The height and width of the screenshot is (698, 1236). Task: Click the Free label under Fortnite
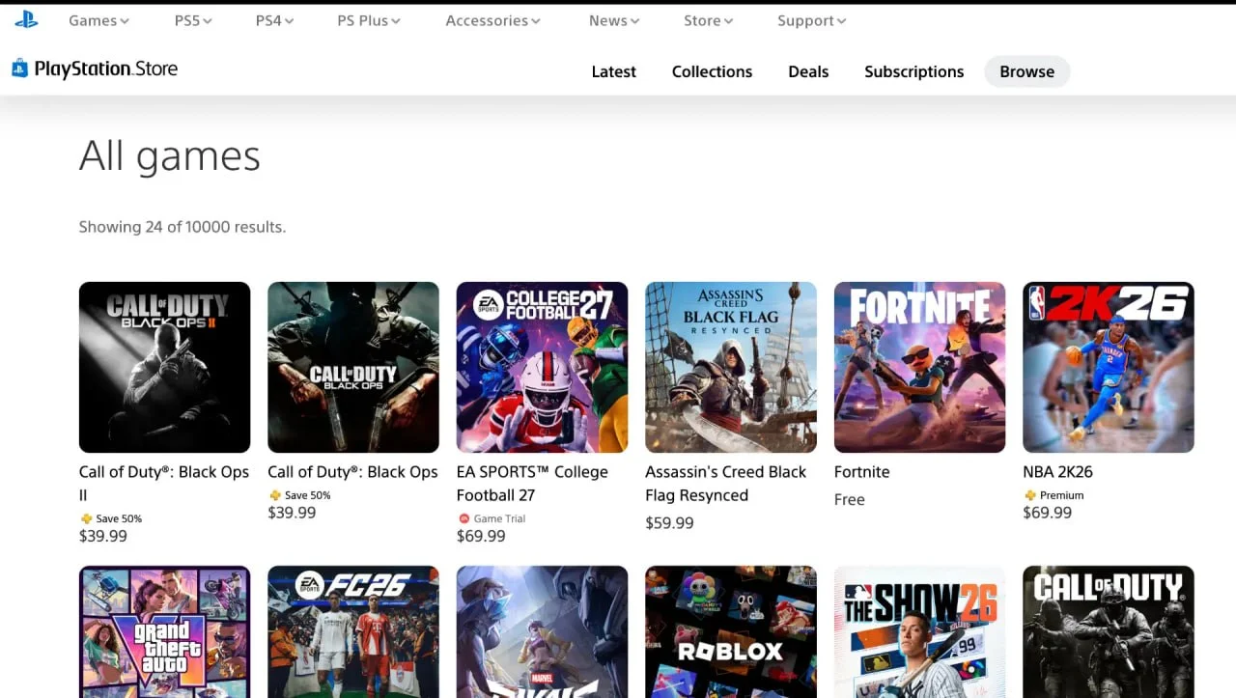pos(850,500)
